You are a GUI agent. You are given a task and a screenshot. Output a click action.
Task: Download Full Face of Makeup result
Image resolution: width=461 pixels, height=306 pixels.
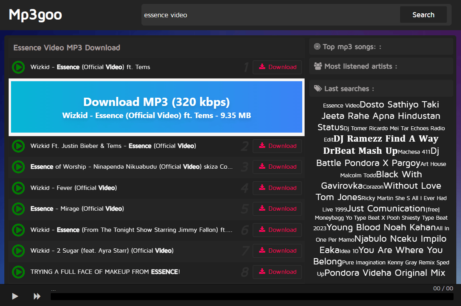pyautogui.click(x=277, y=272)
